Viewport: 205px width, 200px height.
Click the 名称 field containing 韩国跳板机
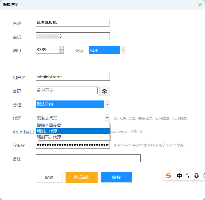pyautogui.click(x=73, y=22)
